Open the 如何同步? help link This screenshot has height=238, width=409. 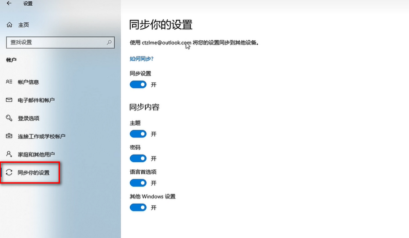tap(142, 58)
